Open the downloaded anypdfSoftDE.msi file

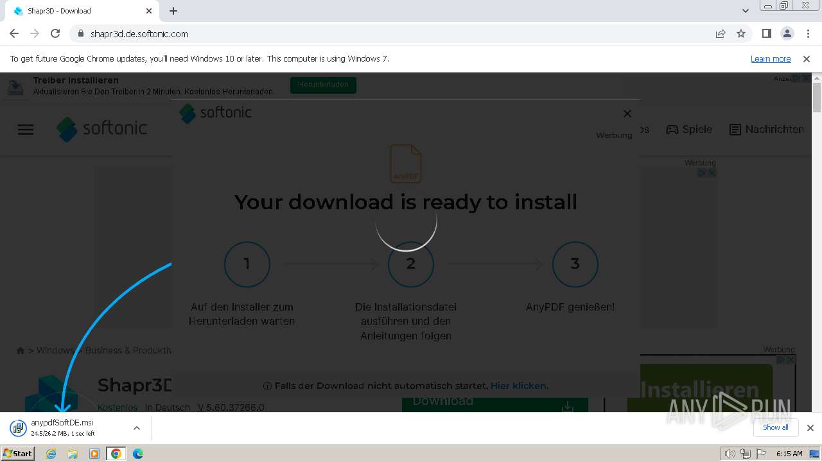click(x=62, y=428)
